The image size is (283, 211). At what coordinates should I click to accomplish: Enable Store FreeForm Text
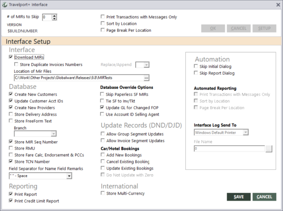(11, 121)
